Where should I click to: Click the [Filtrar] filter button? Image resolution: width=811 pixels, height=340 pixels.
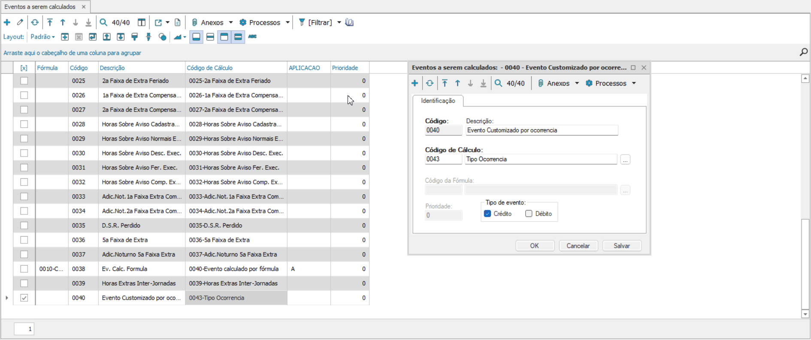316,22
